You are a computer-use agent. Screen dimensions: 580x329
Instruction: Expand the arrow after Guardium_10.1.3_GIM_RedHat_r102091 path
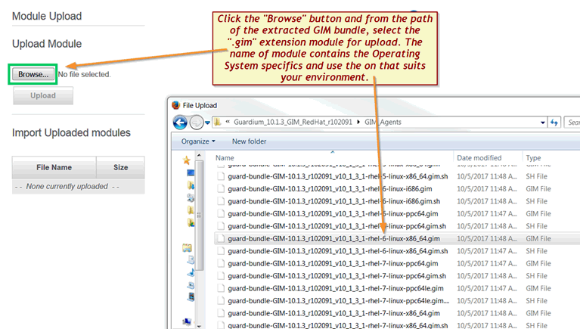[358, 122]
